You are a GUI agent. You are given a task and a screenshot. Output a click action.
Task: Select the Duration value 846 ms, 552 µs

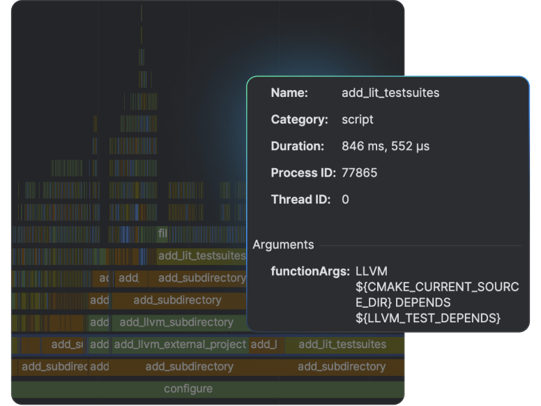pos(385,146)
